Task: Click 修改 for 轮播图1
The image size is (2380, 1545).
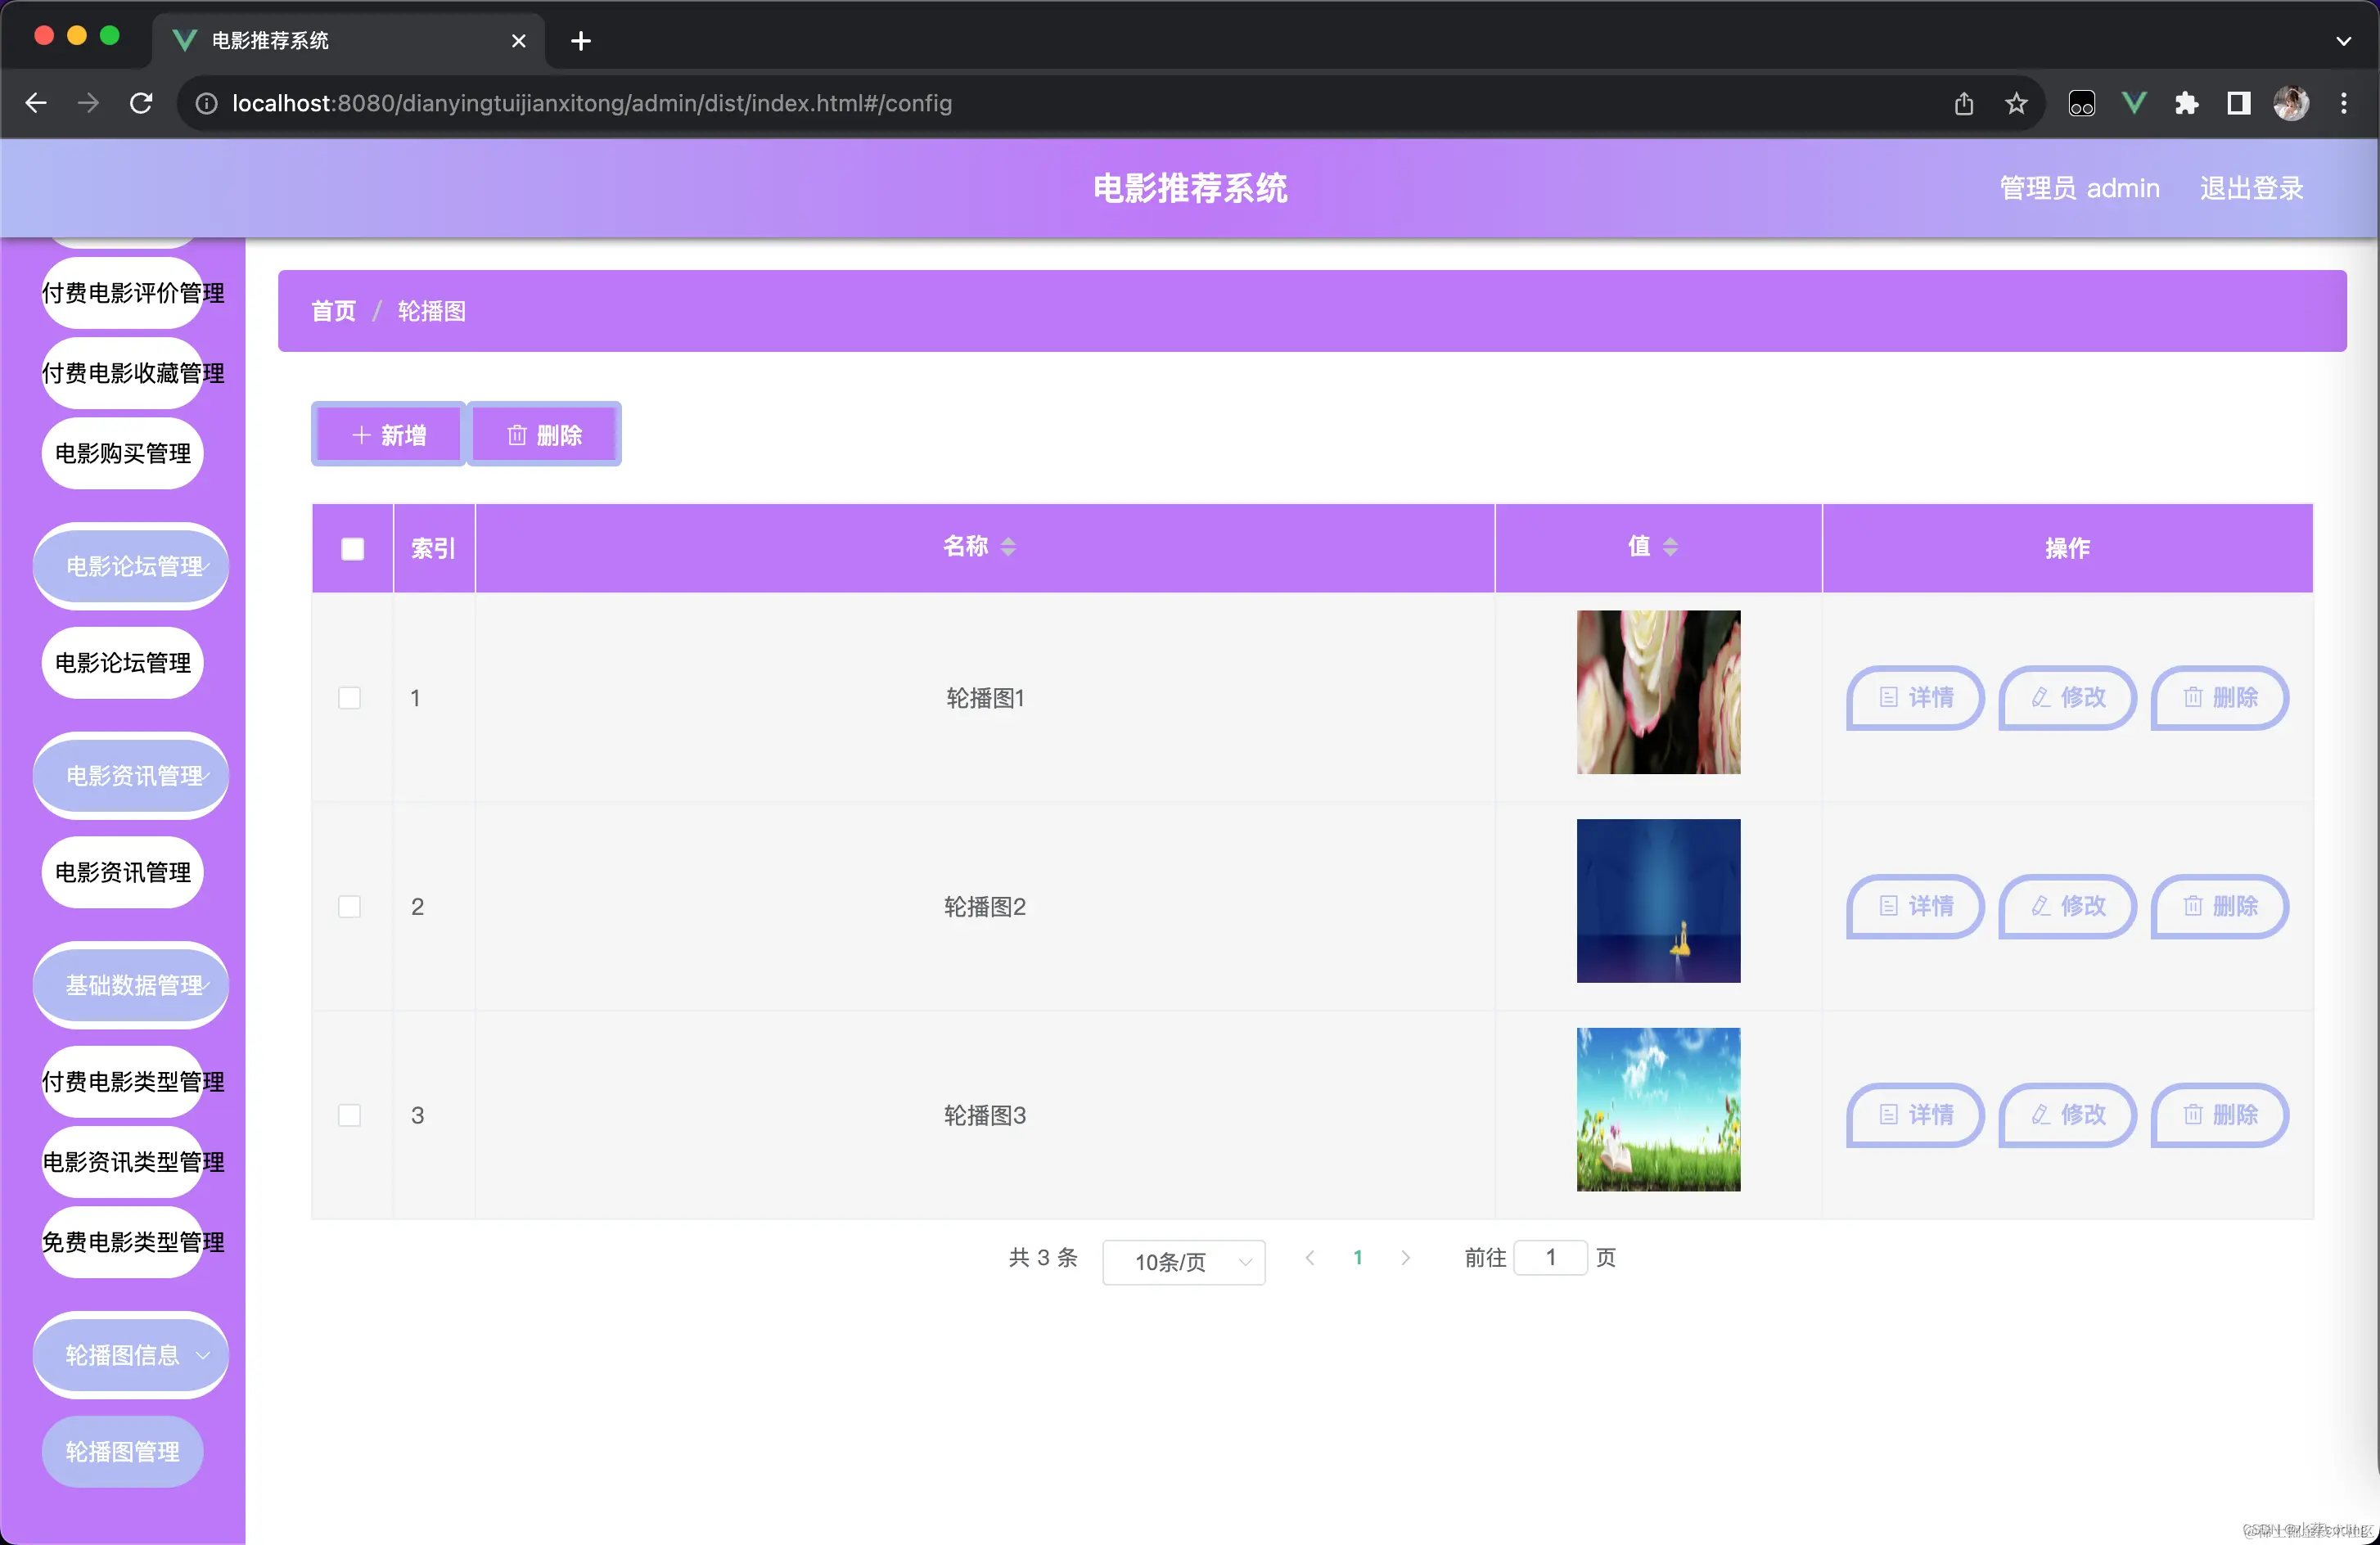Action: [x=2067, y=697]
